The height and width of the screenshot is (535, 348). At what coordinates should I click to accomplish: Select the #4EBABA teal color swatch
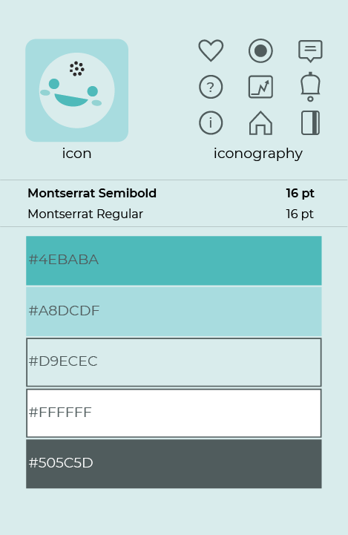pos(174,260)
